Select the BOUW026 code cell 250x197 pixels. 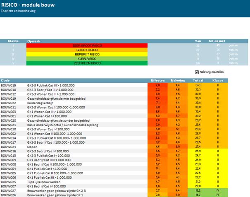(9, 195)
